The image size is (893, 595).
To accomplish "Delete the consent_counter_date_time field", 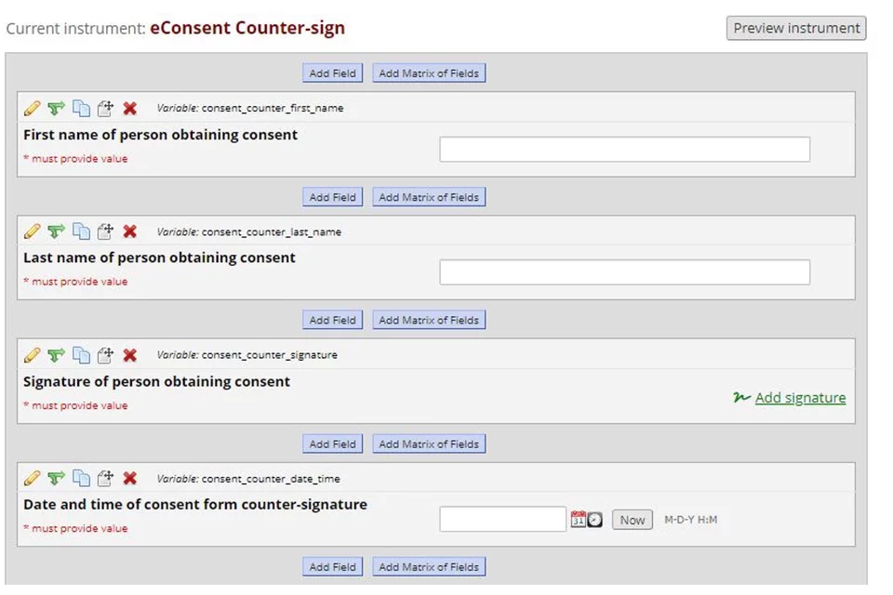I will pos(130,478).
